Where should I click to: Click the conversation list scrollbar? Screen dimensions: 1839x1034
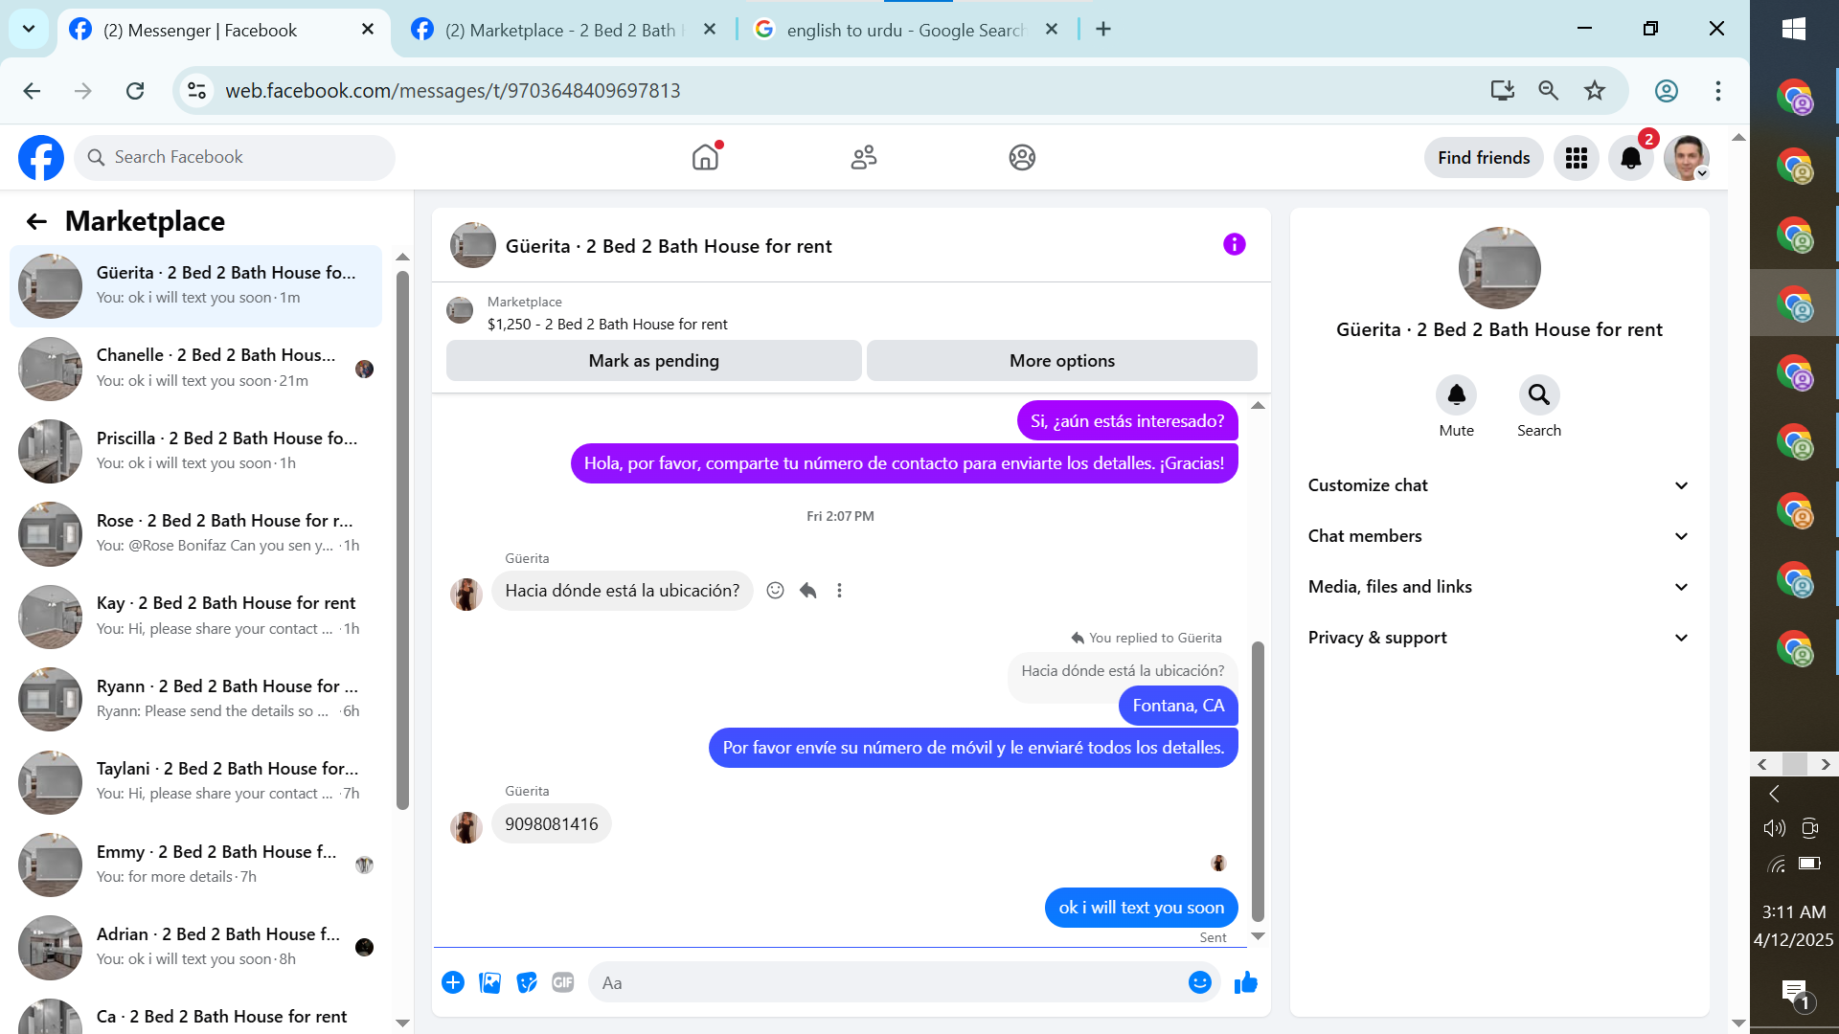tap(402, 541)
